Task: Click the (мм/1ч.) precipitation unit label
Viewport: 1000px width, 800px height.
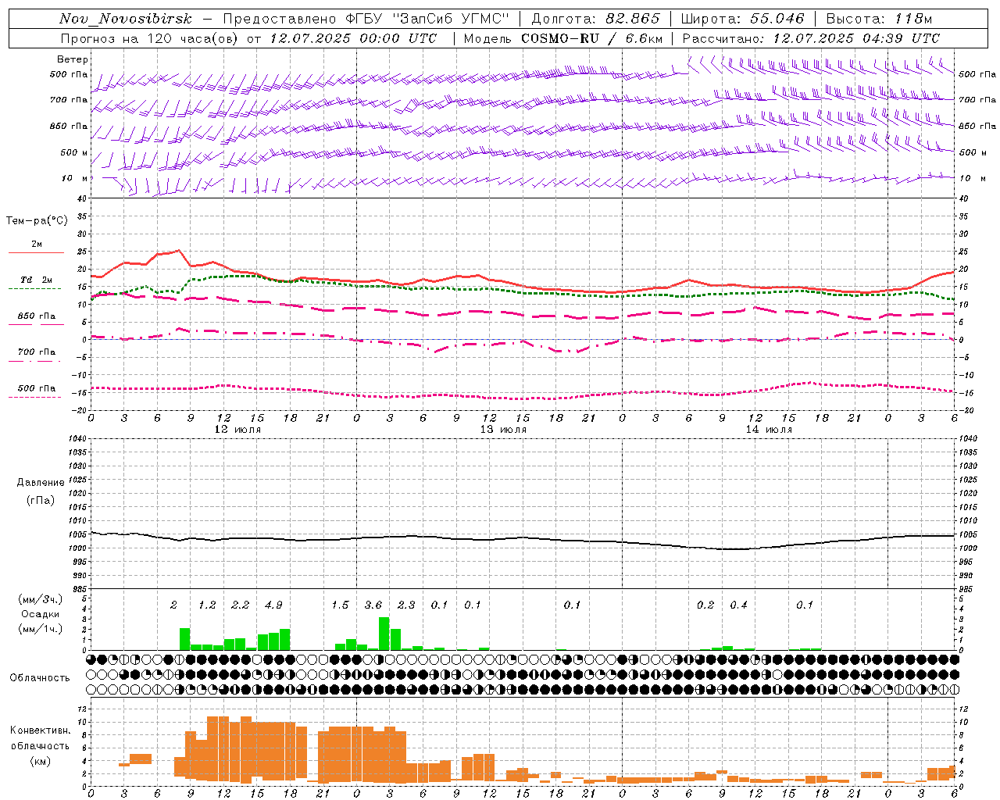Action: [40, 629]
